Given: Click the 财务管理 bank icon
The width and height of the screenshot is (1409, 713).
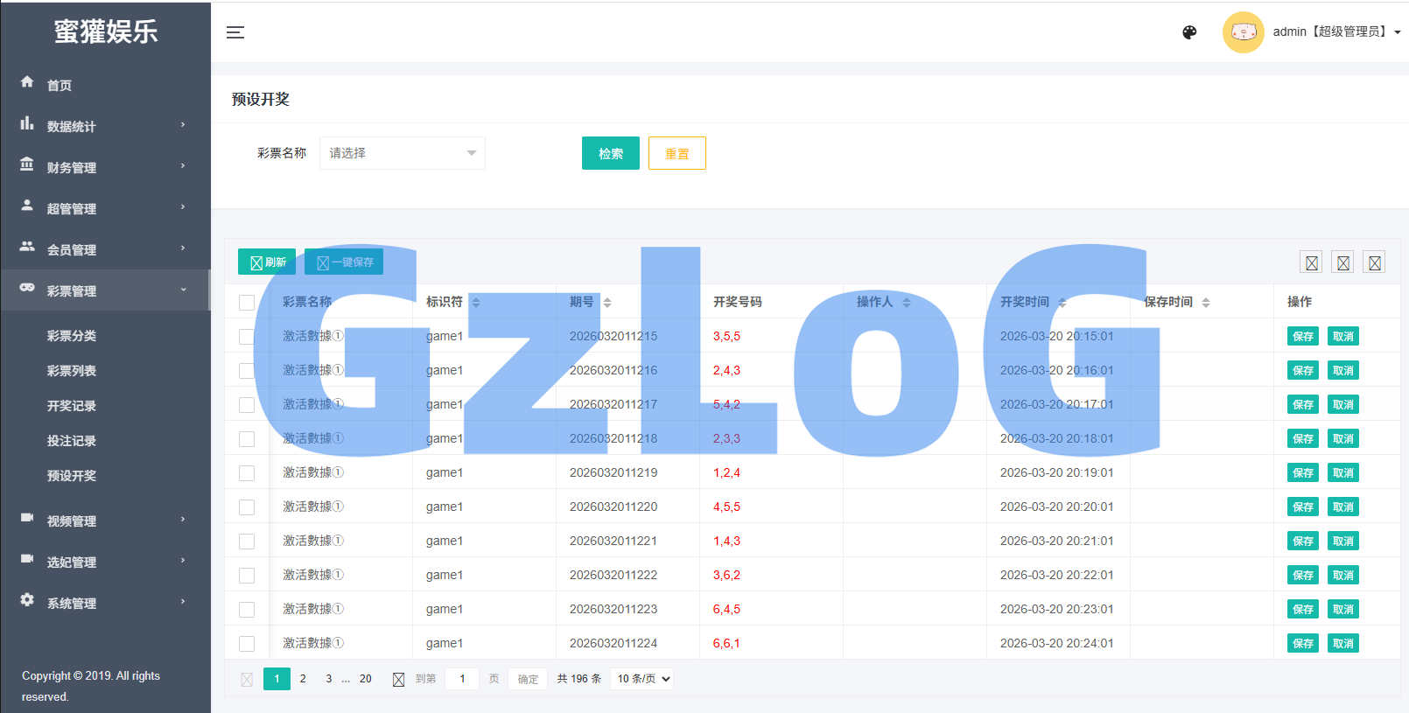Looking at the screenshot, I should tap(27, 164).
